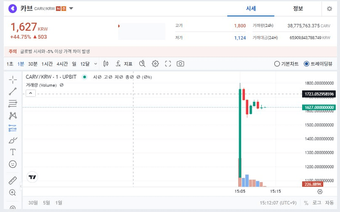
Task: Click the TradingView logo on chart
Action: 32,177
